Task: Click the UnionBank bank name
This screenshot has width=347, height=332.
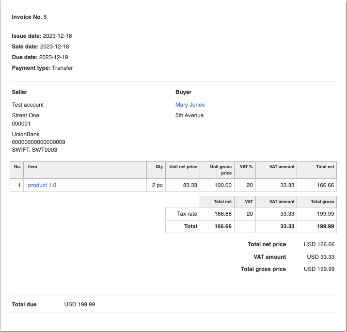Action: 26,134
